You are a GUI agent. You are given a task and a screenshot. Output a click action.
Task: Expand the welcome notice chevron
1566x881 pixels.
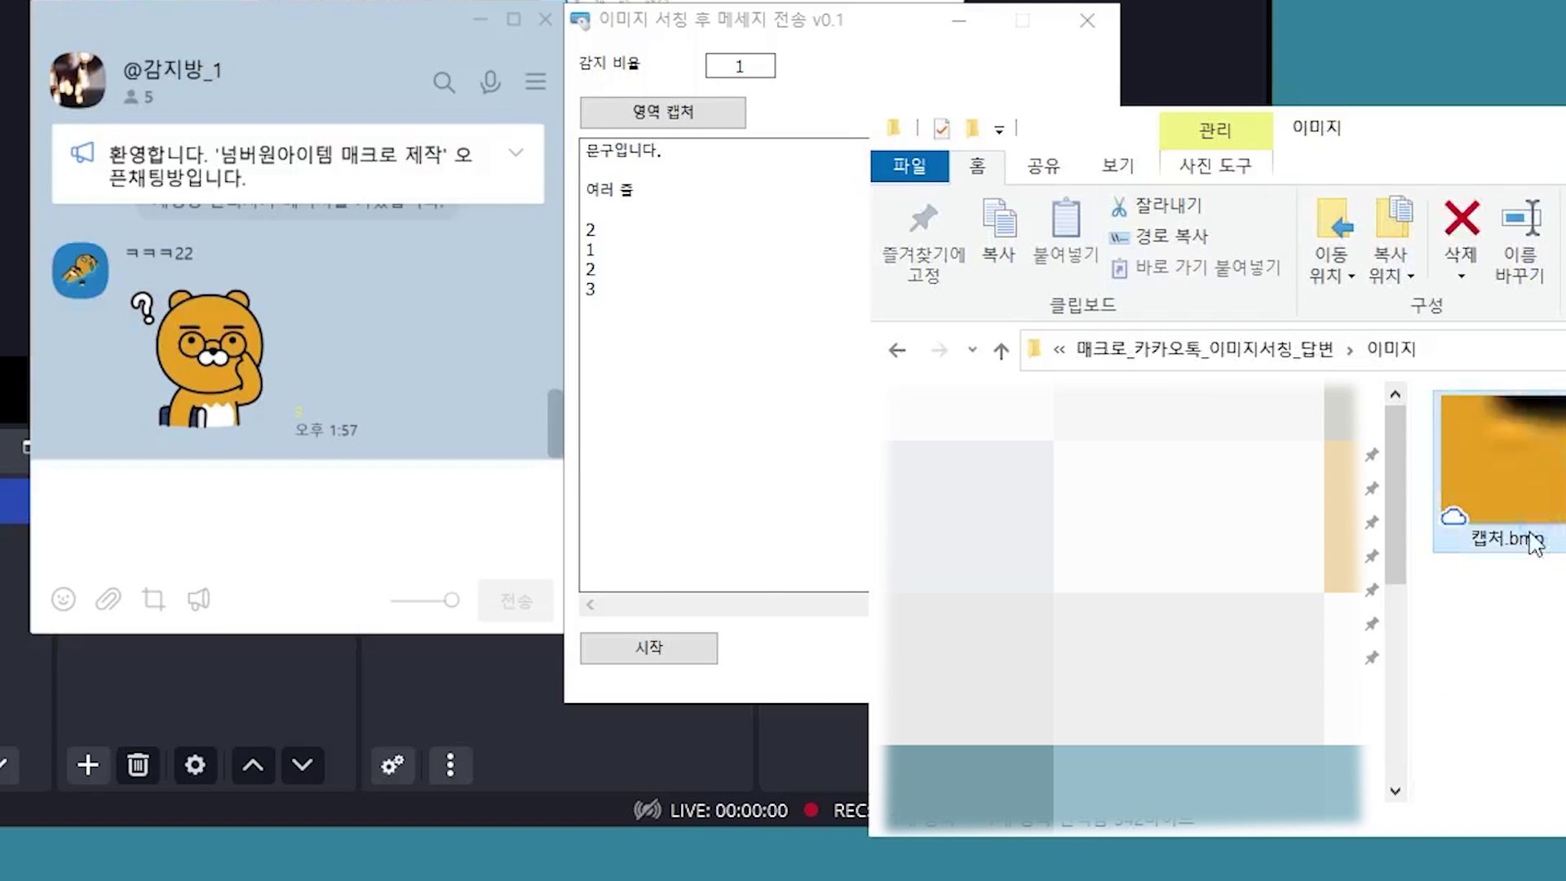(x=515, y=153)
